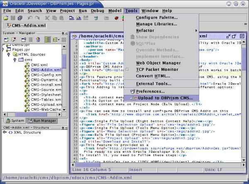Screen dimensions: 249x184
Task: Click the Rebuild project toolbar icon
Action: [78, 18]
